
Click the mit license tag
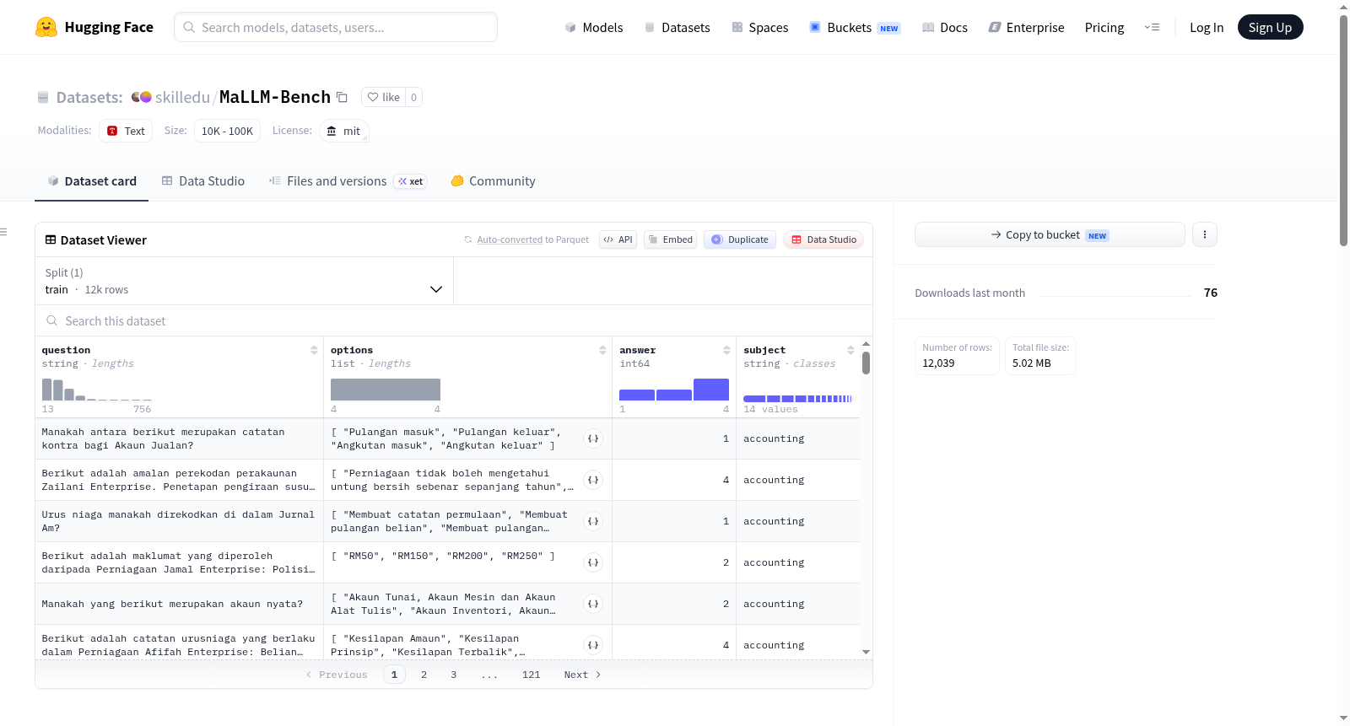[344, 131]
